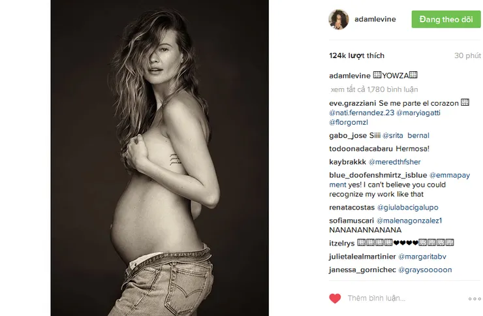Open the @graysooooon mention
483x316 pixels.
click(x=425, y=270)
